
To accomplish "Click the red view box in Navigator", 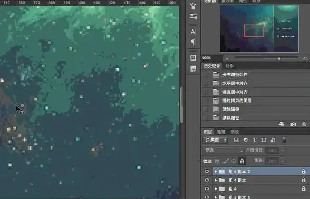I will [x=254, y=31].
